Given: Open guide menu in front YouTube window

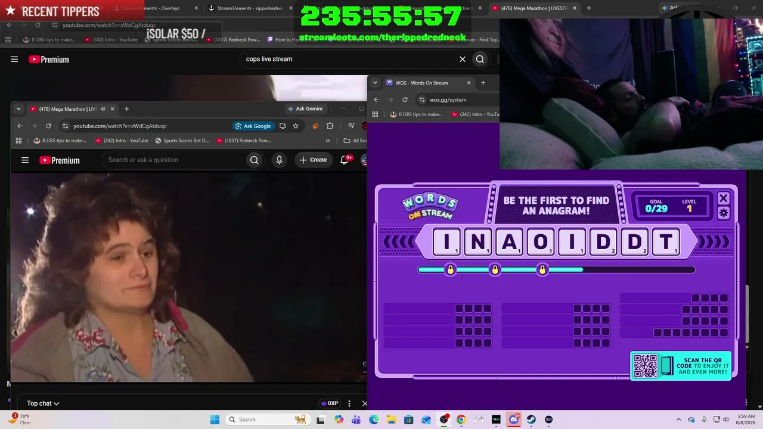Looking at the screenshot, I should pos(25,160).
